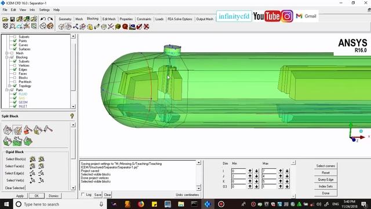Screen dimensions: 371x209
Task: Click the Redo arrow icon
Action: pos(50,19)
